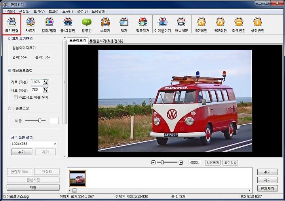Select the 말풍선 speech bubble tool
The height and width of the screenshot is (201, 285).
click(87, 24)
